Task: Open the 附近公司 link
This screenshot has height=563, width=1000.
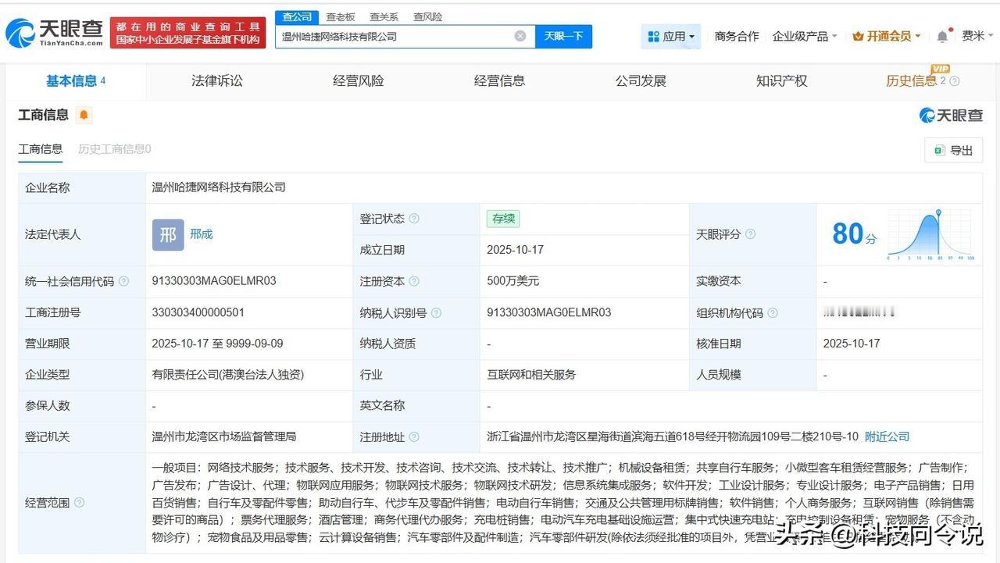Action: pyautogui.click(x=886, y=437)
